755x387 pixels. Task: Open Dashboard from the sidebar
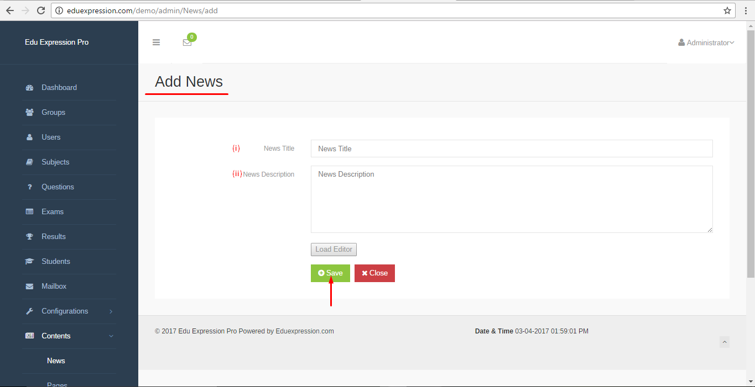[59, 88]
